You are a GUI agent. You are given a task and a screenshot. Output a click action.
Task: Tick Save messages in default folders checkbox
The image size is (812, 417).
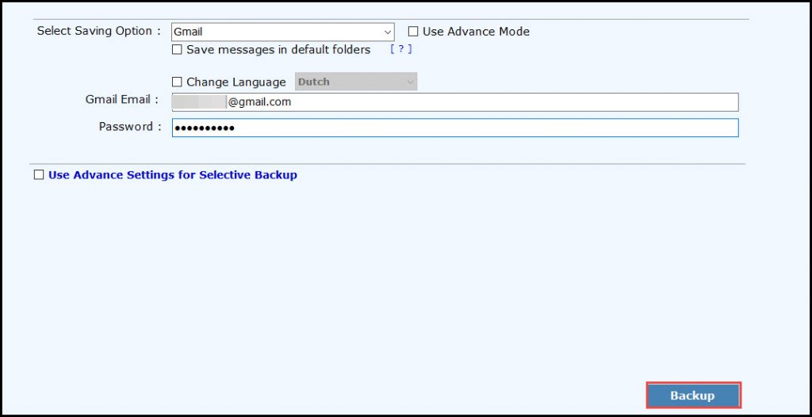[x=178, y=50]
